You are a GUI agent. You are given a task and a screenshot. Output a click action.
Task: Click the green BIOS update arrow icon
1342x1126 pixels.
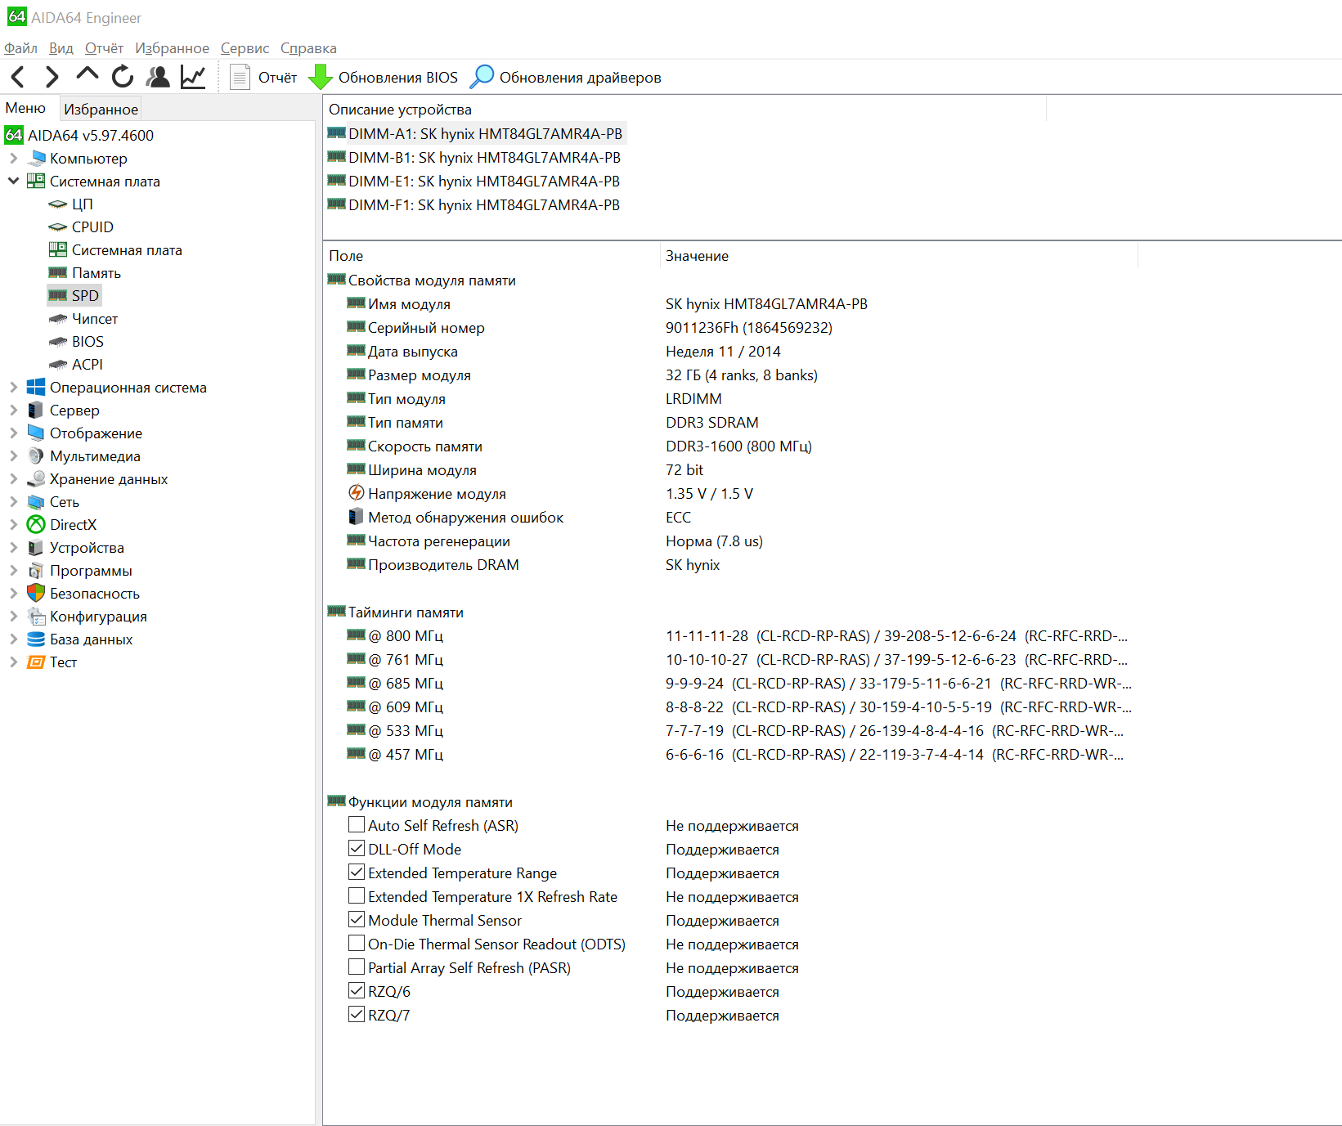coord(320,77)
